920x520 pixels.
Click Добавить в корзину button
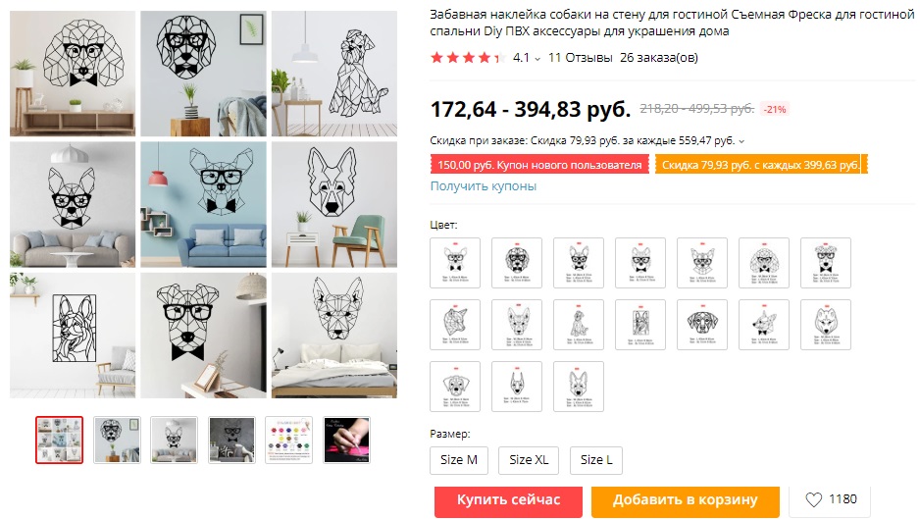click(685, 499)
